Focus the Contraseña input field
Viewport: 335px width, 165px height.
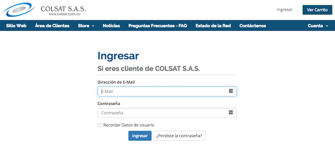[x=167, y=113]
